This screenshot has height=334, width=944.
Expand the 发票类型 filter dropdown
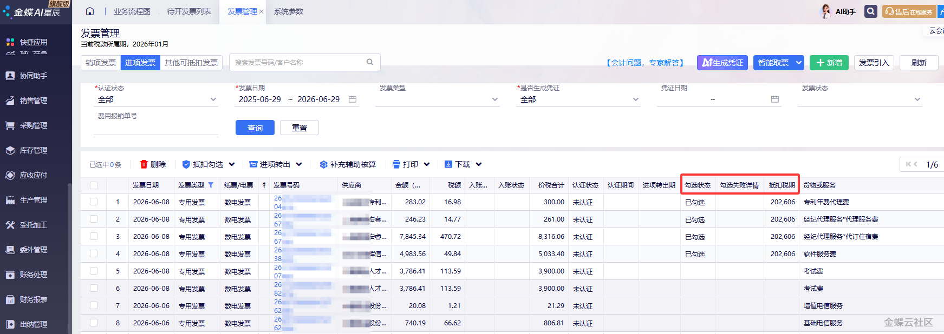point(494,99)
